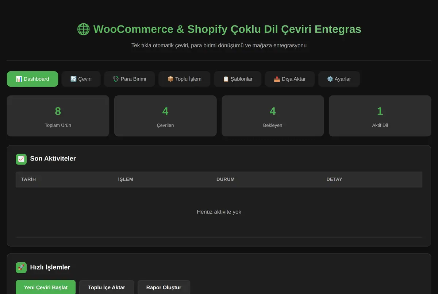Click the TARİH column header

click(28, 179)
